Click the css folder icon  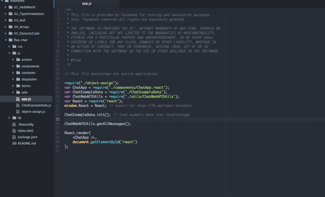(14, 46)
